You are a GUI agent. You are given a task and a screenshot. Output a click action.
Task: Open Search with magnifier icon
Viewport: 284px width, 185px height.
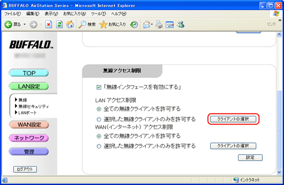click(x=82, y=25)
